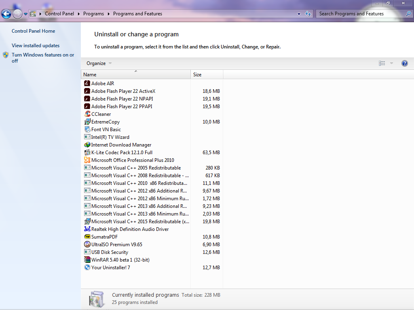Click the installed programs icon in details pane
The width and height of the screenshot is (414, 310).
coord(96,299)
